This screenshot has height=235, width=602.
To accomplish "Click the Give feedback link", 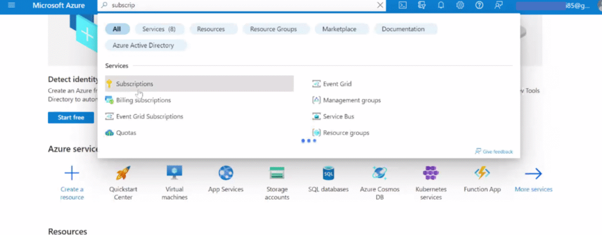I will pos(494,152).
